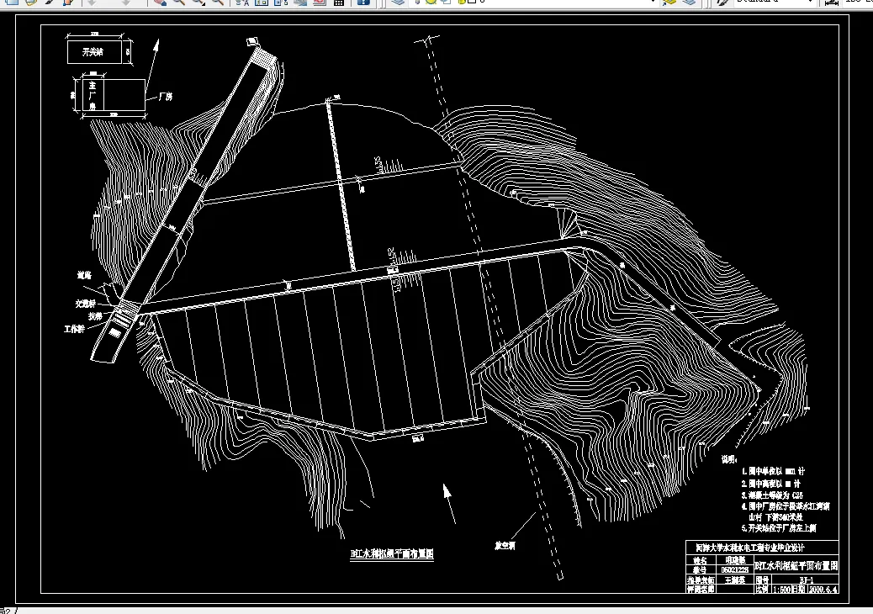The height and width of the screenshot is (614, 873).
Task: Click the layer properties manager icon
Action: [398, 2]
